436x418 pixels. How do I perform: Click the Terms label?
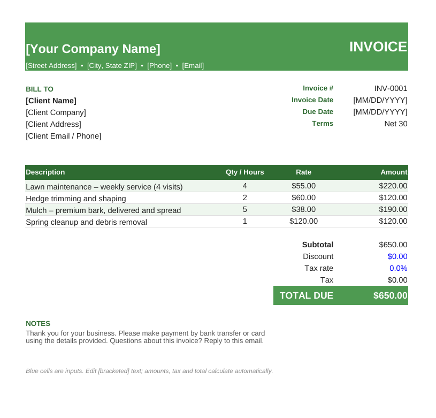click(323, 123)
